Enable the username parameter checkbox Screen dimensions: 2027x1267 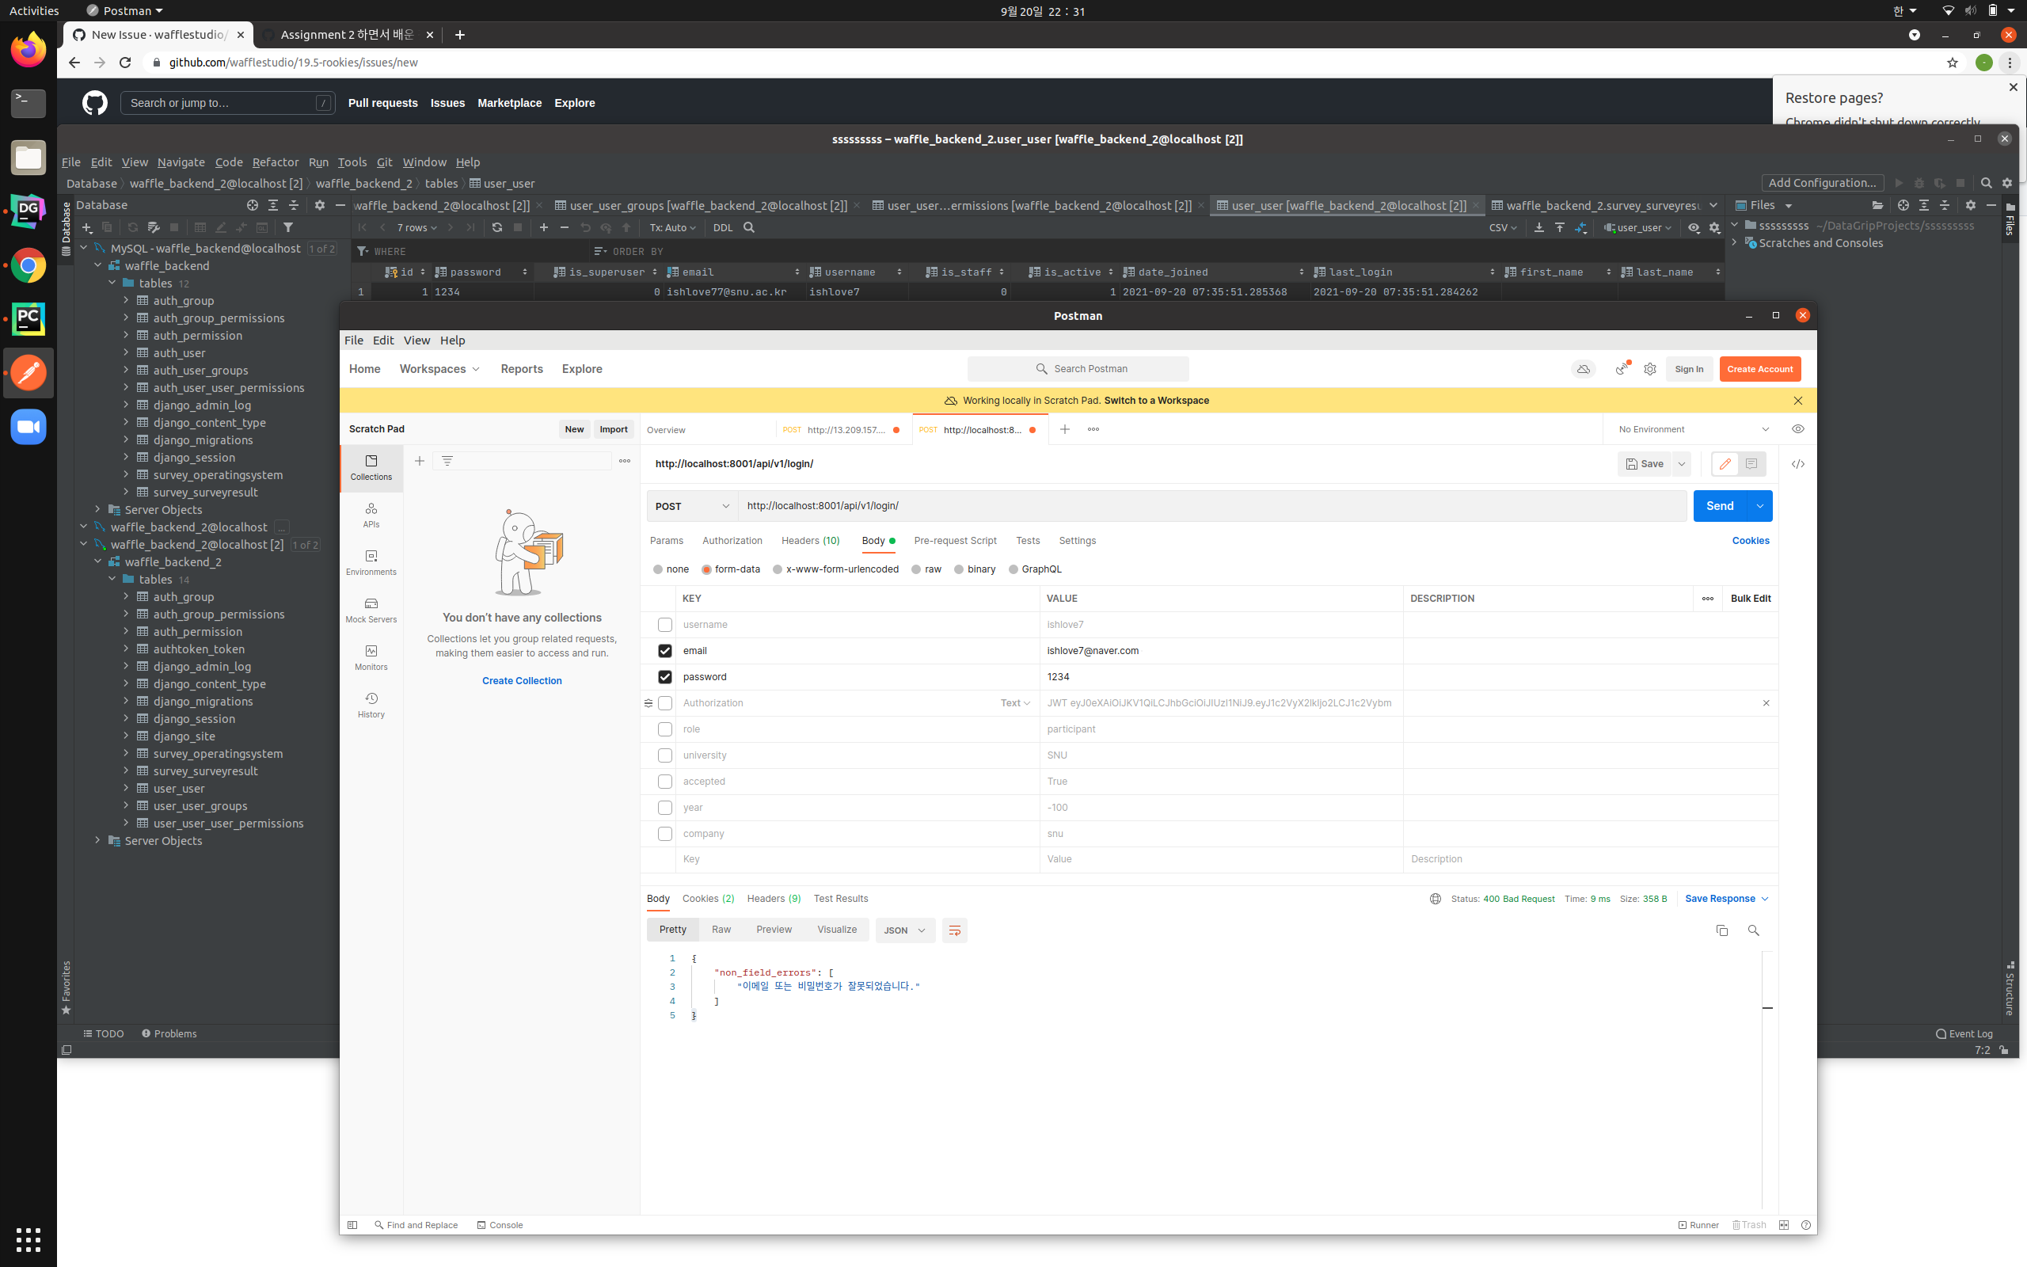point(664,624)
